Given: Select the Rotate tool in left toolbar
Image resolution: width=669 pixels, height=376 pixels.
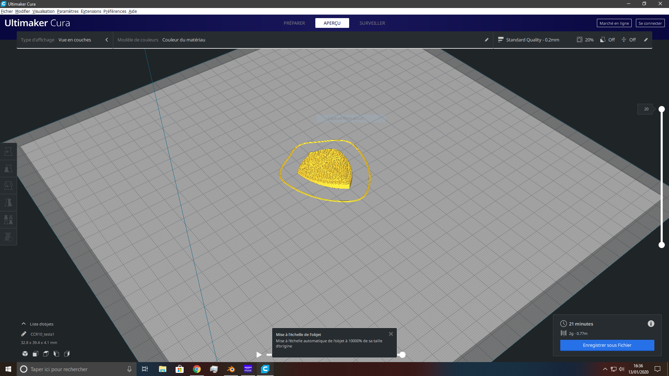Looking at the screenshot, I should pos(8,186).
